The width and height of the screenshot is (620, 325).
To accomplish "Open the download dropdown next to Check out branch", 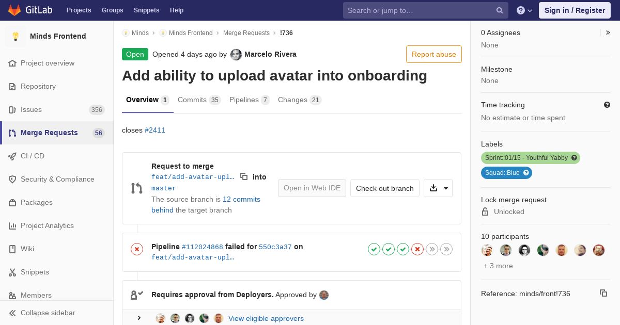I will coord(438,188).
